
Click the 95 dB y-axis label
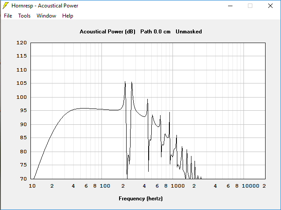[x=23, y=110]
